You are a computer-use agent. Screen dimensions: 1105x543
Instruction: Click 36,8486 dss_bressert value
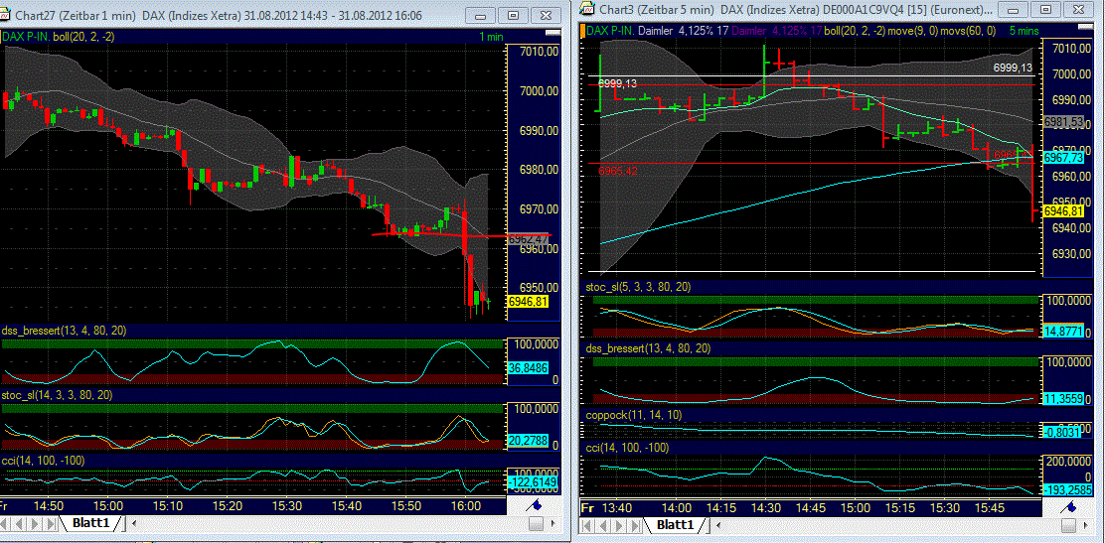point(528,367)
